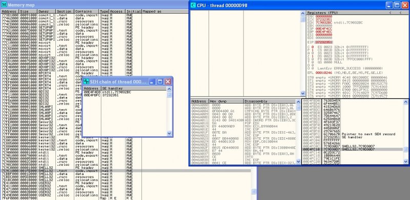
Task: Click the Contains column header in Memory map
Action: pos(87,11)
